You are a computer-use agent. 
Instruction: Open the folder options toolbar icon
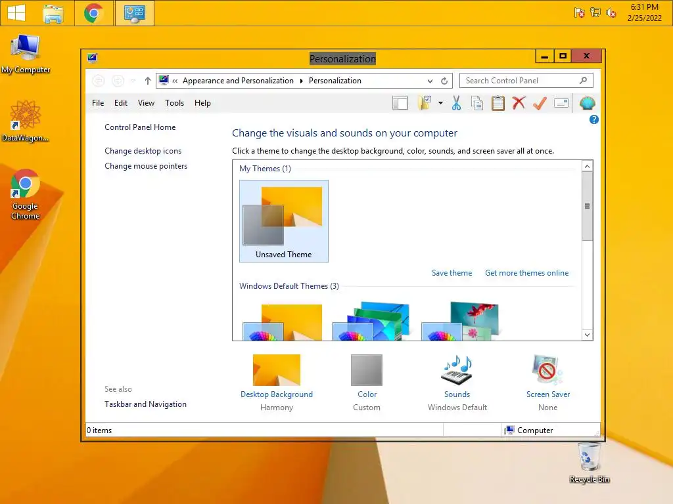[x=425, y=103]
